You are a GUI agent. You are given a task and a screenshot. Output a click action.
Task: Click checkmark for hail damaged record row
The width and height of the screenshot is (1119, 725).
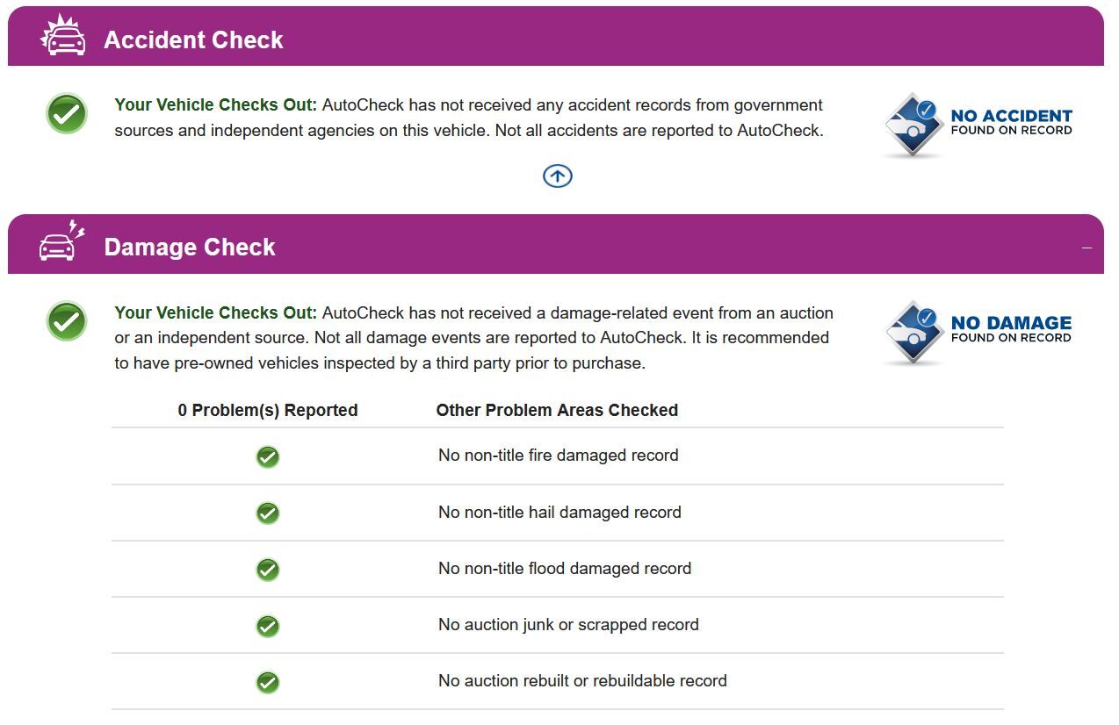point(268,513)
